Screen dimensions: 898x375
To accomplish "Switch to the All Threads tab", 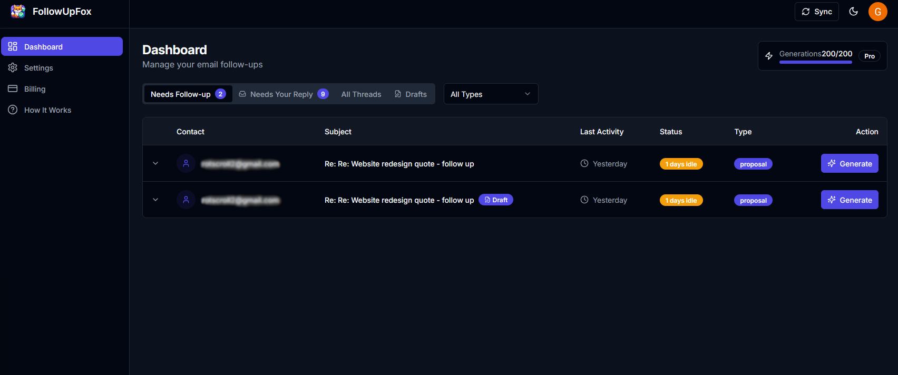I will 361,94.
